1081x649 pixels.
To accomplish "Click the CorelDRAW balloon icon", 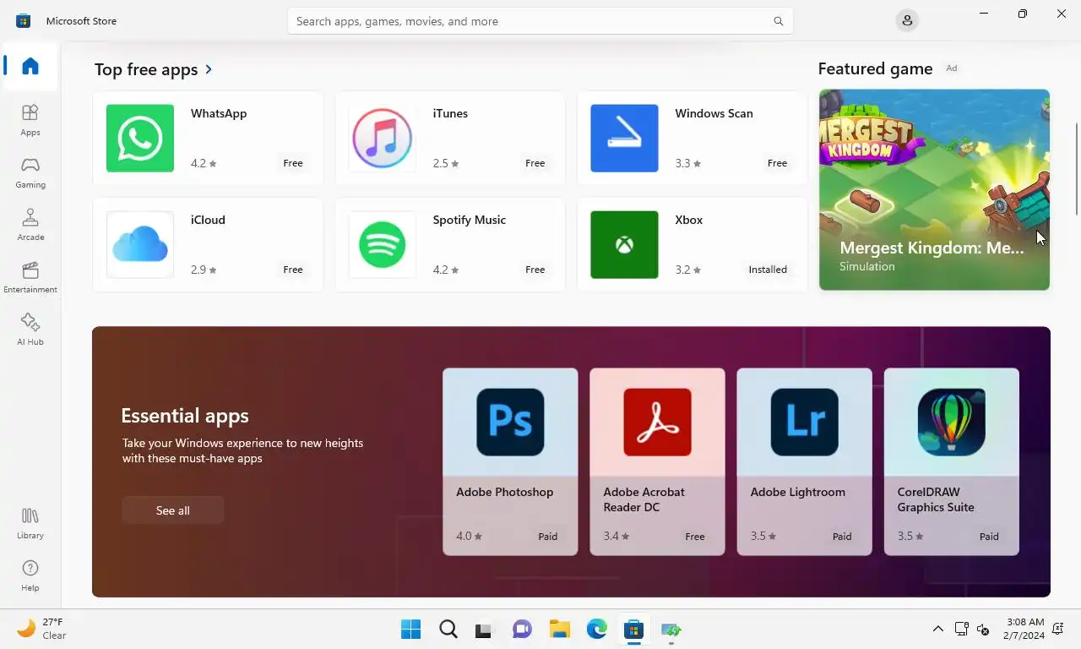I will [951, 422].
